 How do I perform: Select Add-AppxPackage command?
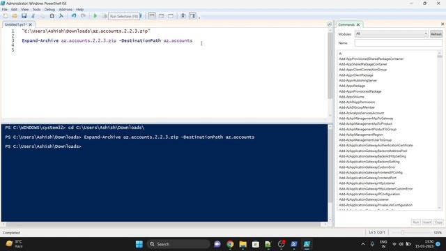coord(352,86)
